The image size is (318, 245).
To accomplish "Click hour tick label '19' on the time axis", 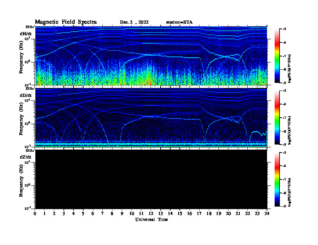I will click(x=218, y=214).
